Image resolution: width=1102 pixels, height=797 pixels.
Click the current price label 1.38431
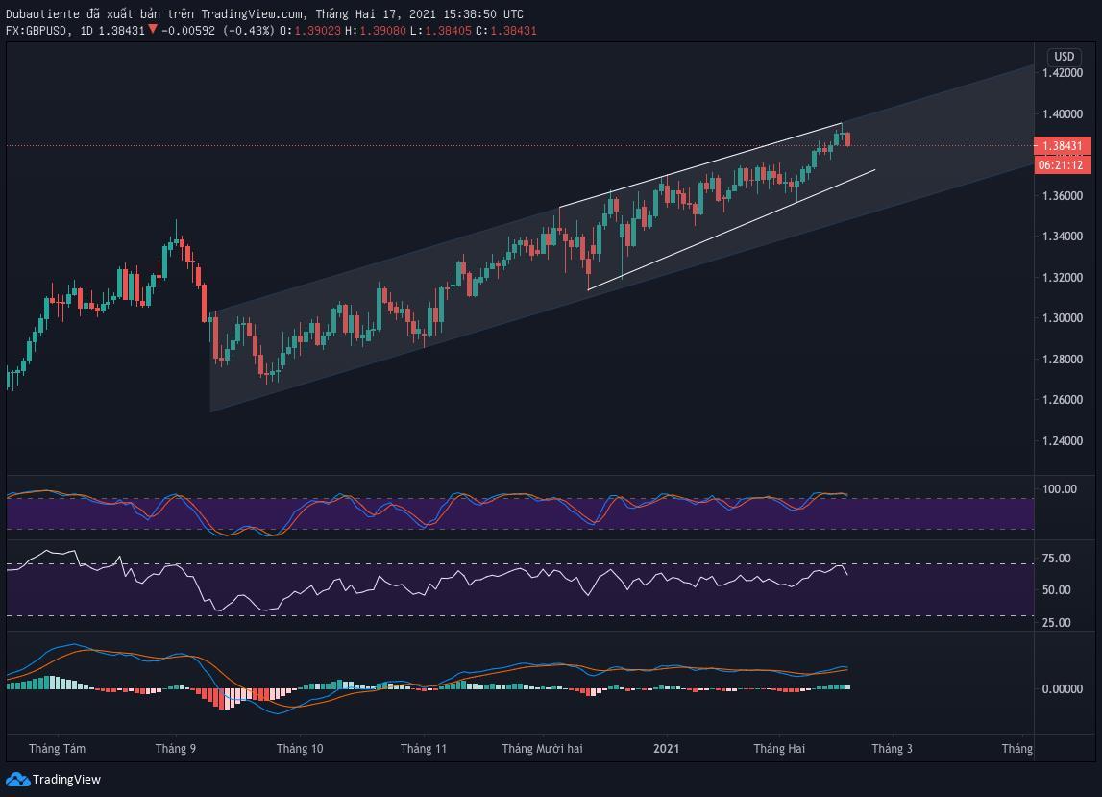point(1062,146)
